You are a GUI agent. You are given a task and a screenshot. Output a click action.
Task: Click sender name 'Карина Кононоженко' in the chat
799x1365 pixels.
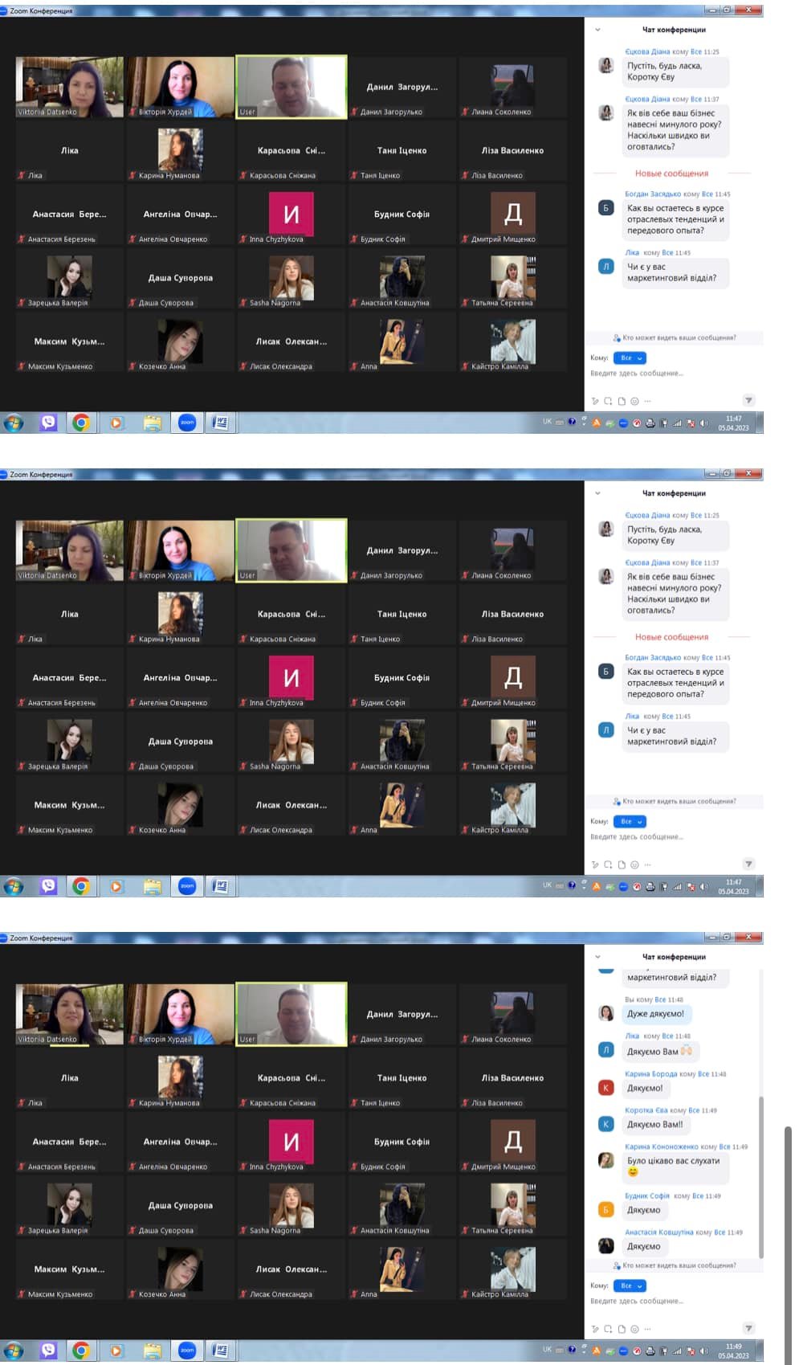pos(662,1147)
